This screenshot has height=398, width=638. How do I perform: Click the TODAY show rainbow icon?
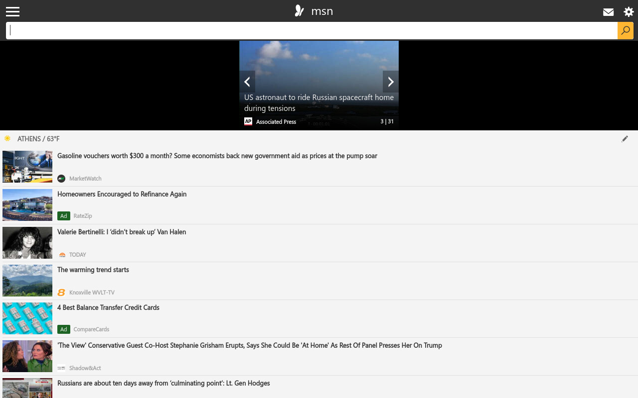pyautogui.click(x=62, y=255)
